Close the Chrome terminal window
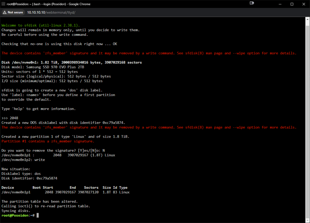 [x=304, y=4]
